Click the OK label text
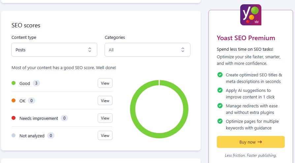 22,101
